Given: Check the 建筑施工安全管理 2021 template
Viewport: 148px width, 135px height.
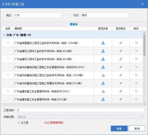Looking at the screenshot, I should click(x=8, y=91).
